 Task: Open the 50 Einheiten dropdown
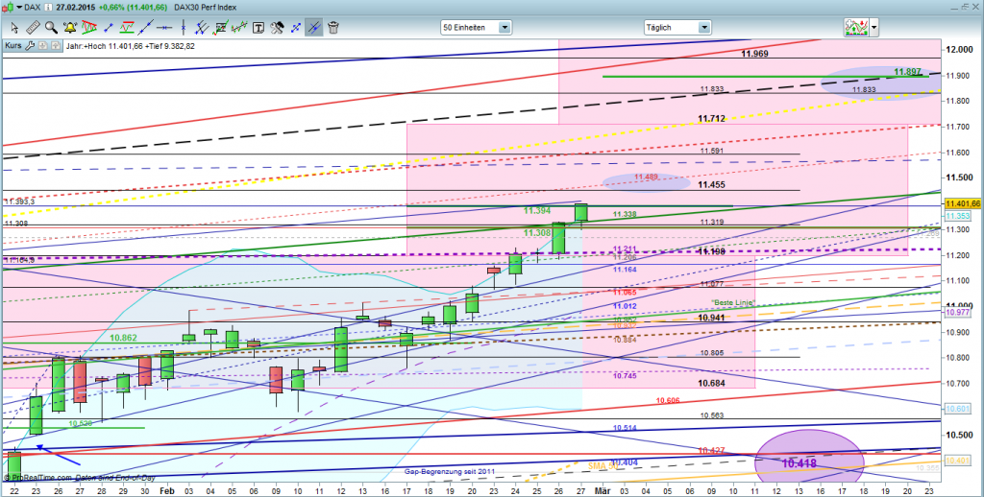click(x=477, y=28)
